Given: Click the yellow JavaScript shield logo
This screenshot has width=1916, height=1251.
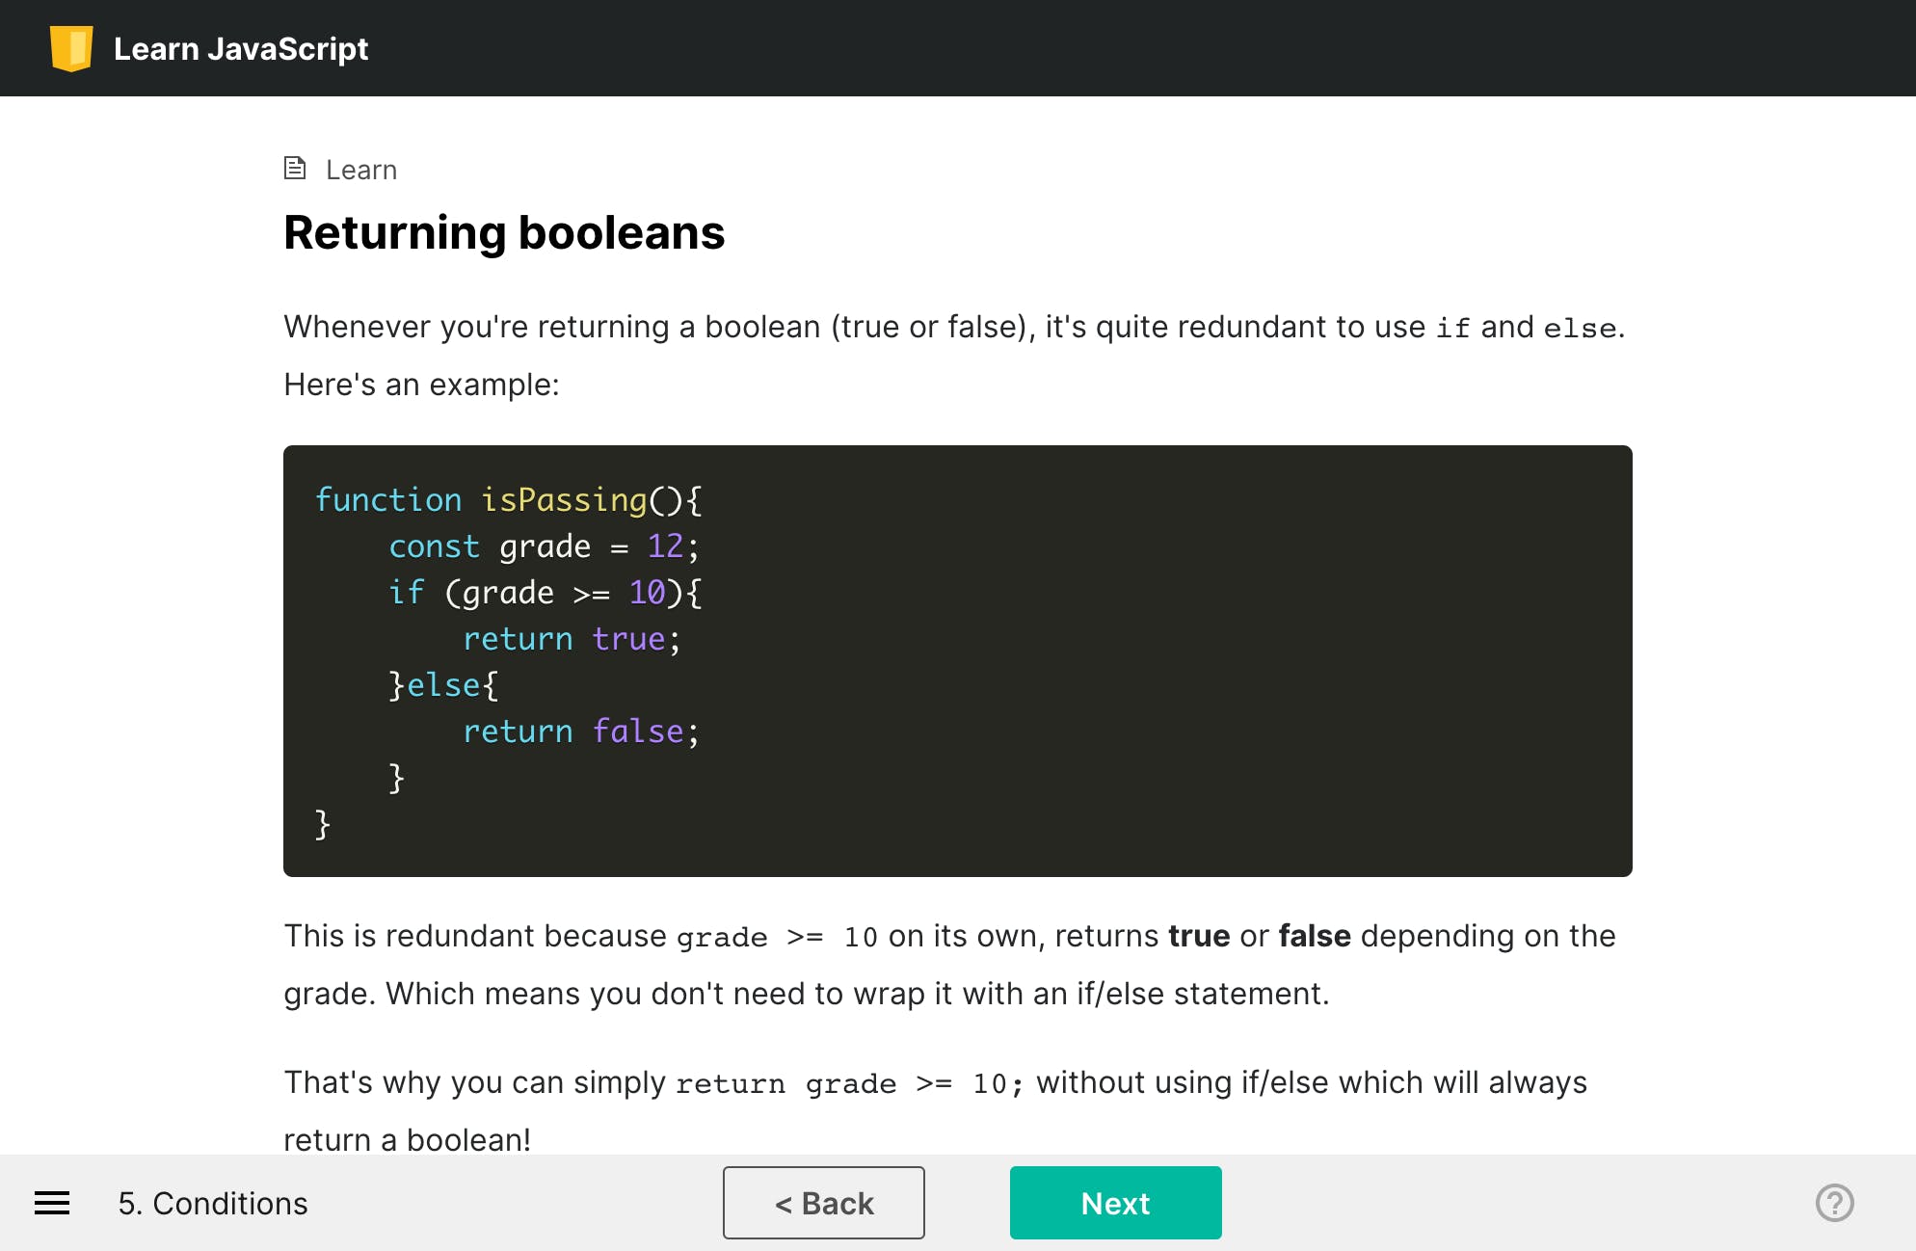Looking at the screenshot, I should point(71,48).
